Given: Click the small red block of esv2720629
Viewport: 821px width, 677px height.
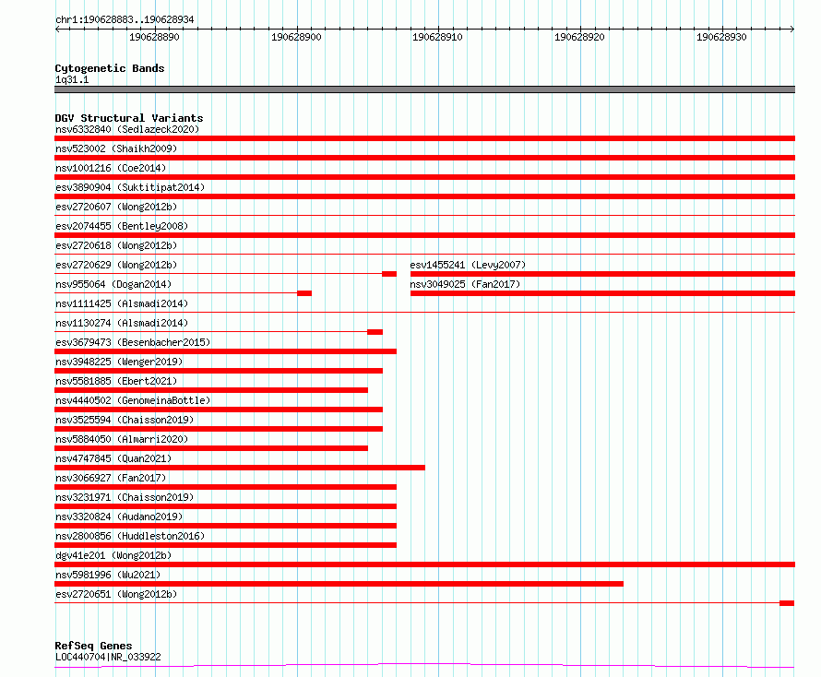Looking at the screenshot, I should coord(389,274).
